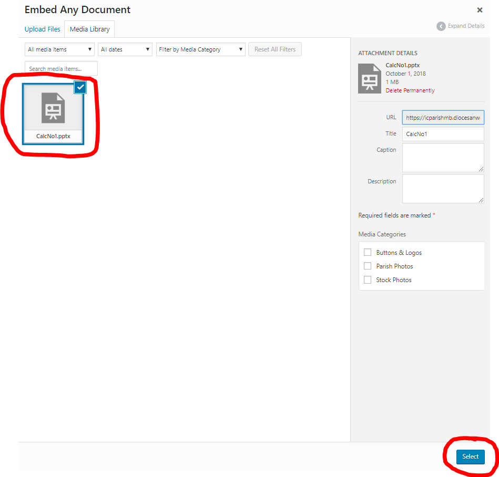Click Reset All Filters button
The width and height of the screenshot is (499, 477).
[x=274, y=49]
